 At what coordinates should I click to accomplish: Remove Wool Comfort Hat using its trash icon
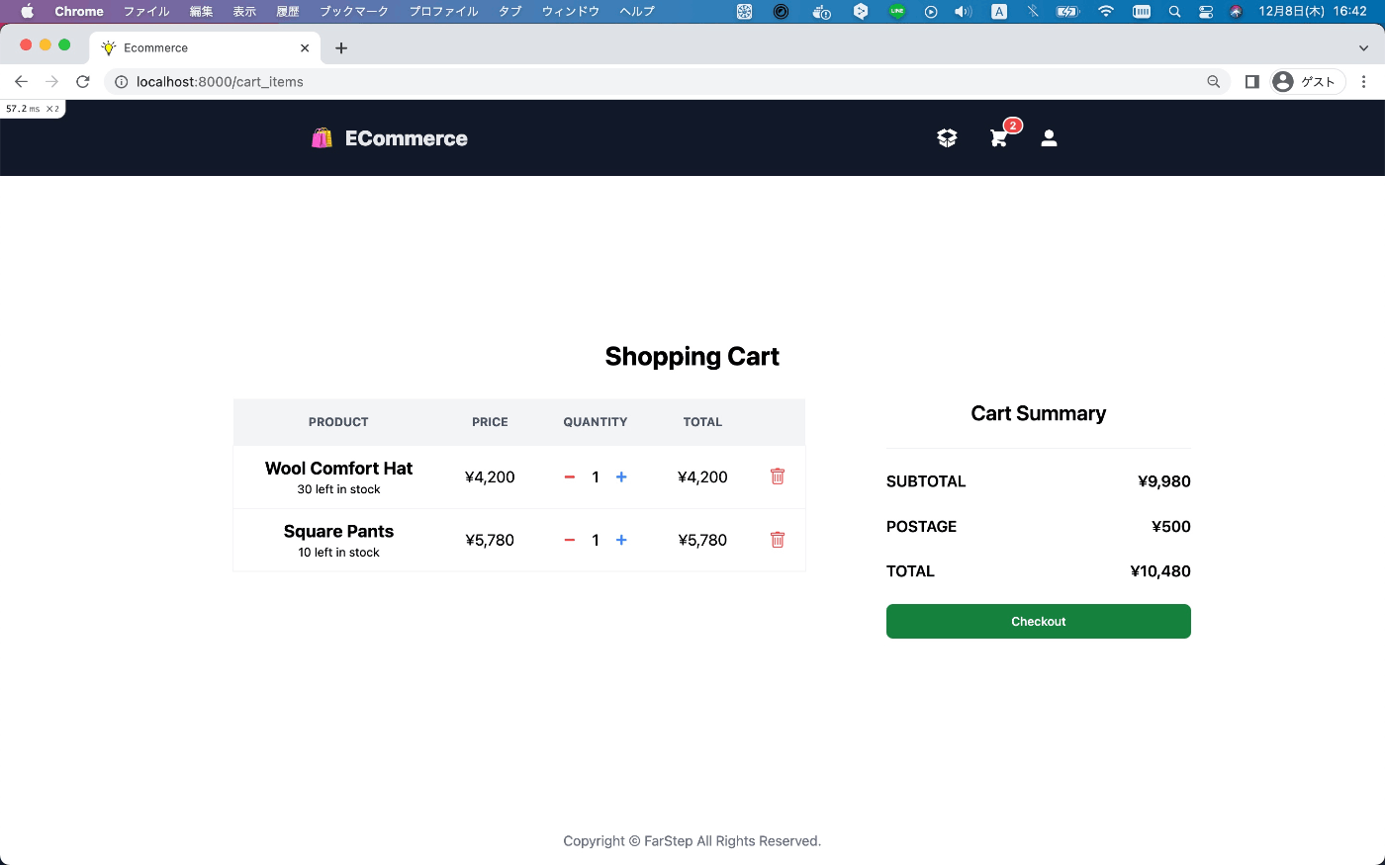pos(778,476)
